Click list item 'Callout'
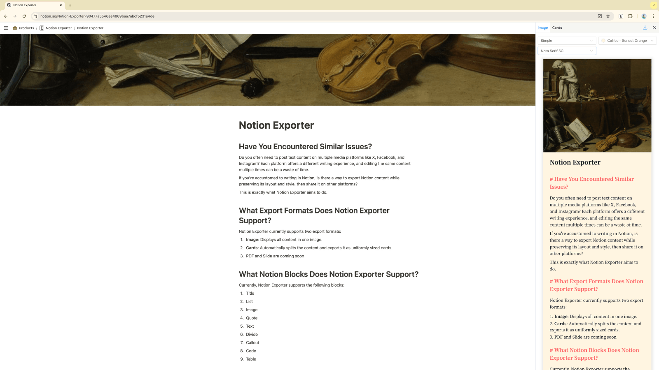This screenshot has height=370, width=659. coord(252,343)
